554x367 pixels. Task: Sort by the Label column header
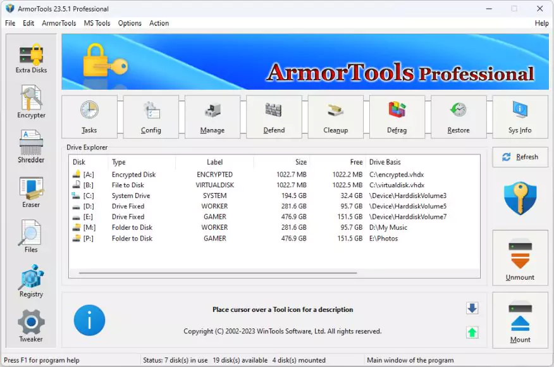click(214, 162)
